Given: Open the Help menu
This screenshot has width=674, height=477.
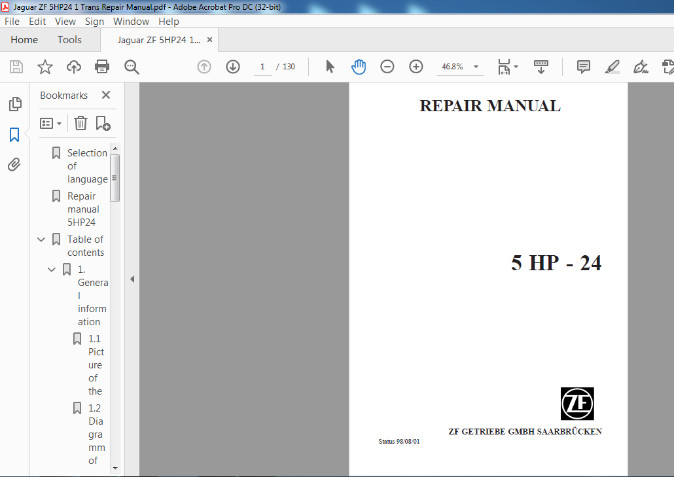Looking at the screenshot, I should pos(169,22).
